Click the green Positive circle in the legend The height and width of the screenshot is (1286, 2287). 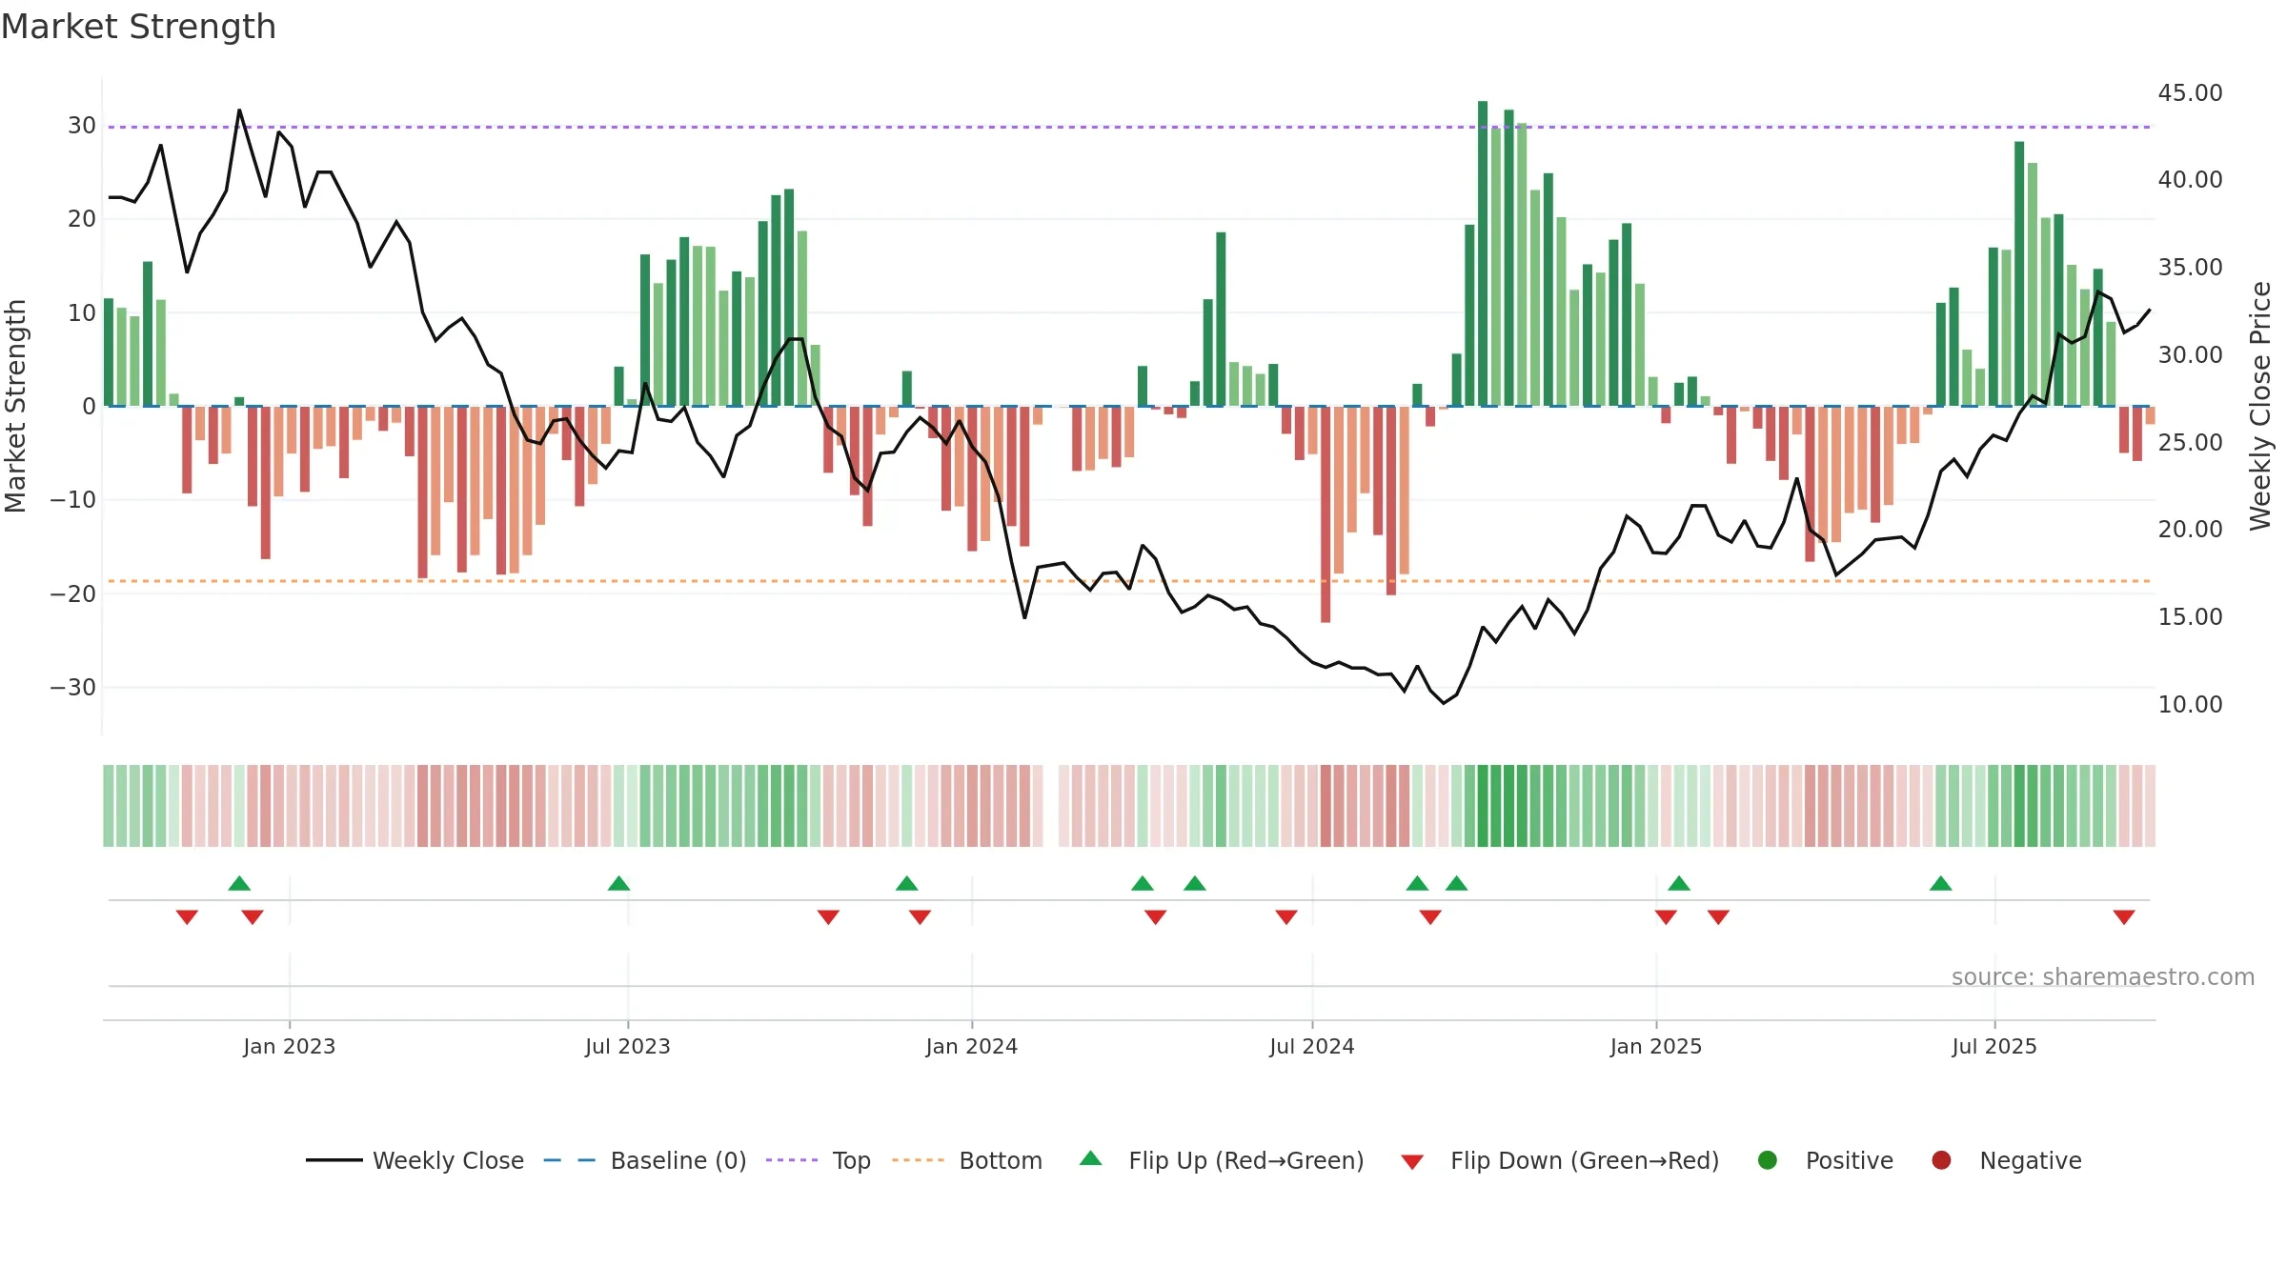[x=1768, y=1160]
